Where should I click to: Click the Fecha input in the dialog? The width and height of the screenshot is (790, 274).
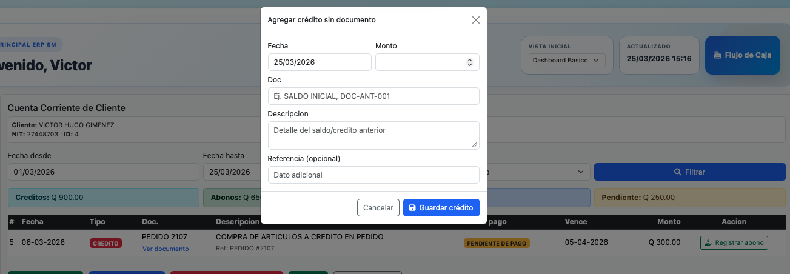(x=320, y=62)
